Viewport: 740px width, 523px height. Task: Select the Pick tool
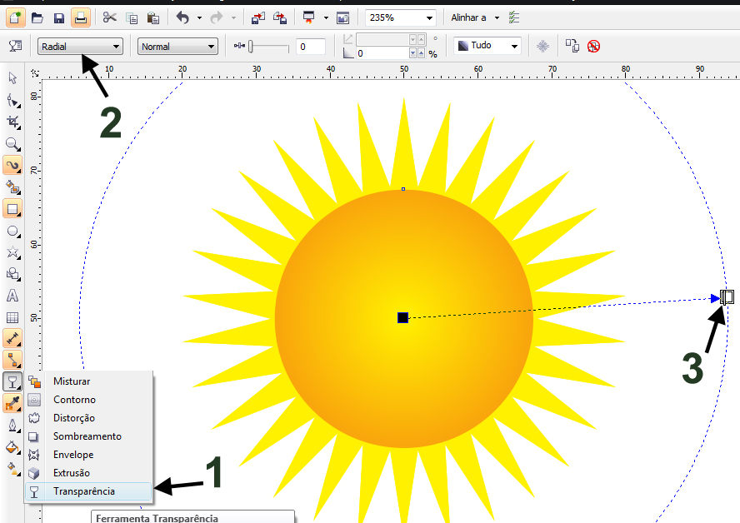[12, 78]
